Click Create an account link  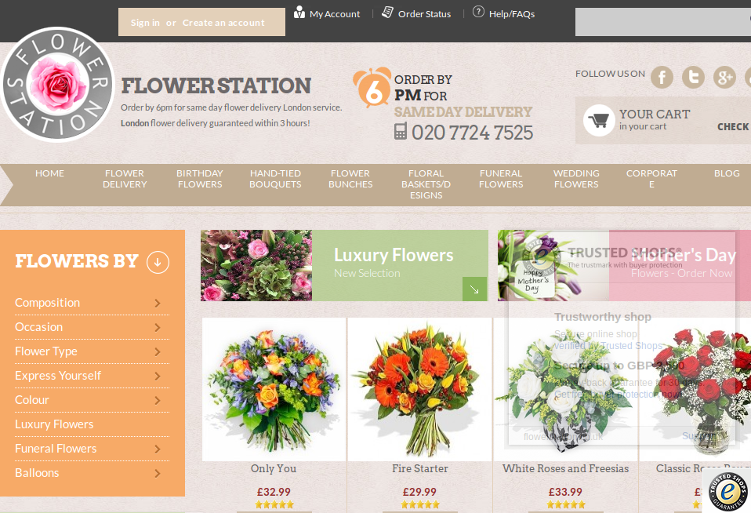(x=223, y=23)
